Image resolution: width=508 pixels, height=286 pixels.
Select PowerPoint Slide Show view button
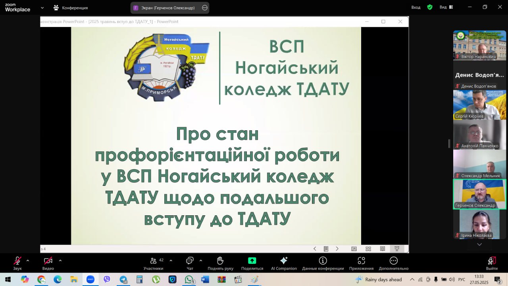click(x=396, y=249)
